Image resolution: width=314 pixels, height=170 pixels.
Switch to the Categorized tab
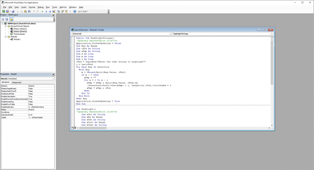(16, 82)
